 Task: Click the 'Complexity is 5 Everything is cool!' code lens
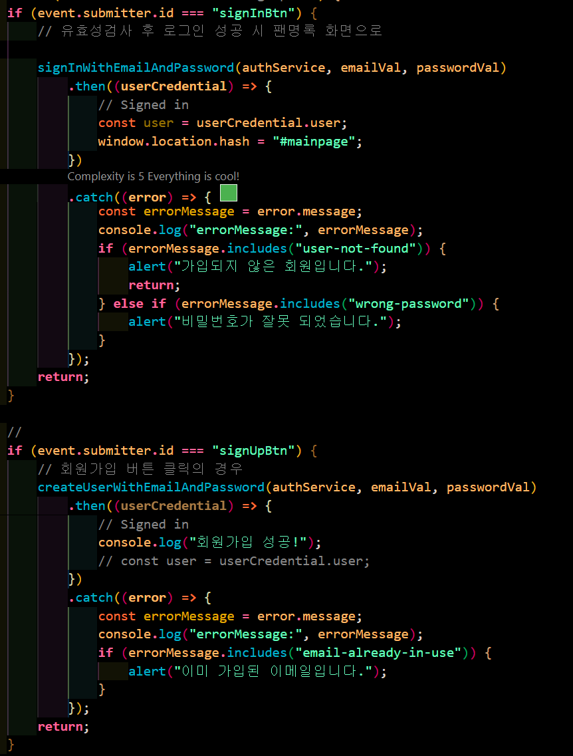(x=154, y=176)
